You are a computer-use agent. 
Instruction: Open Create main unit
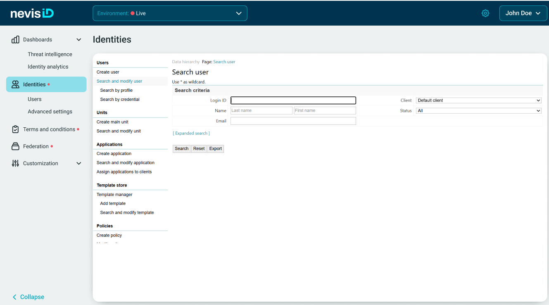112,122
